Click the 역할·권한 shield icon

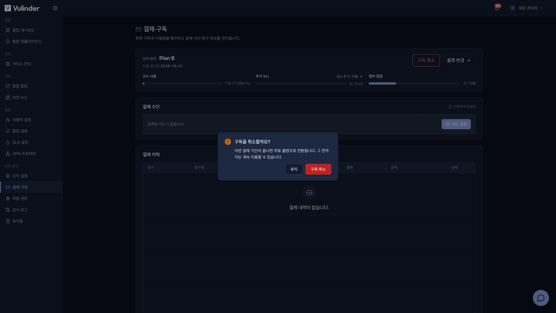coord(8,199)
